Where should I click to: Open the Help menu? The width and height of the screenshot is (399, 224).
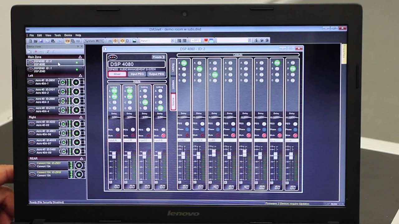pyautogui.click(x=78, y=35)
